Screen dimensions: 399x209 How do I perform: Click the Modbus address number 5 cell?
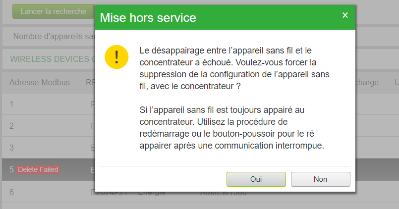[x=11, y=169]
